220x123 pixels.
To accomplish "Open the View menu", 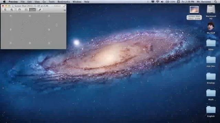I will click(37, 2).
